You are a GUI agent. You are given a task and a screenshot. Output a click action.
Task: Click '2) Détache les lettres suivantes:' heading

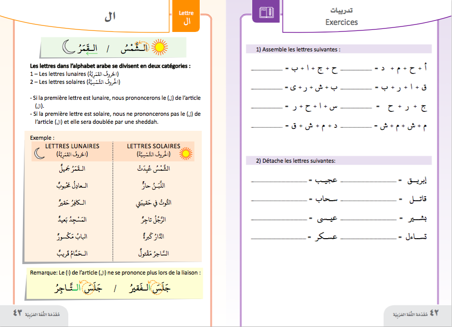pos(296,161)
